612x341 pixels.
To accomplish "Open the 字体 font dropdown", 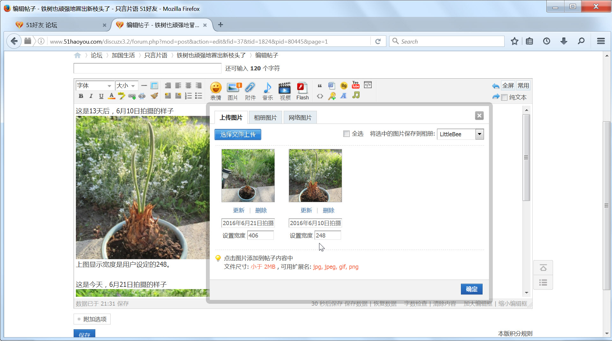I will 94,86.
